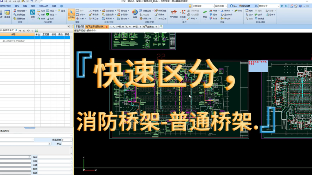Click 分解 explode tool
The image size is (312, 175).
tap(41, 15)
